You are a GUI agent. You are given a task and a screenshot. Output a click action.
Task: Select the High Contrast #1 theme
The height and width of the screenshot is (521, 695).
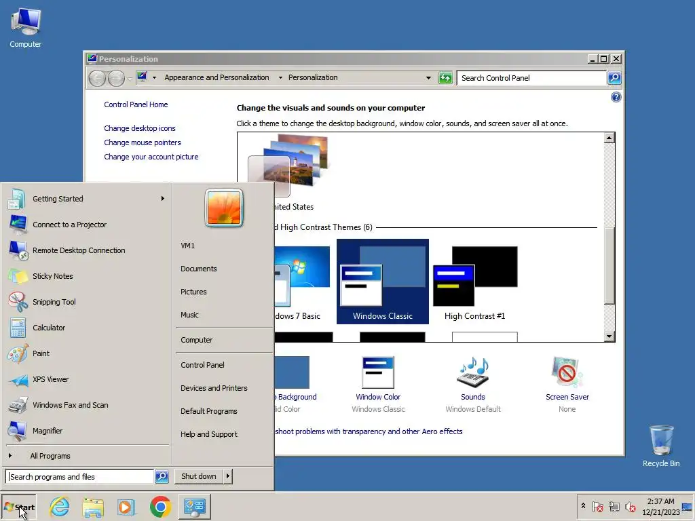pyautogui.click(x=474, y=282)
